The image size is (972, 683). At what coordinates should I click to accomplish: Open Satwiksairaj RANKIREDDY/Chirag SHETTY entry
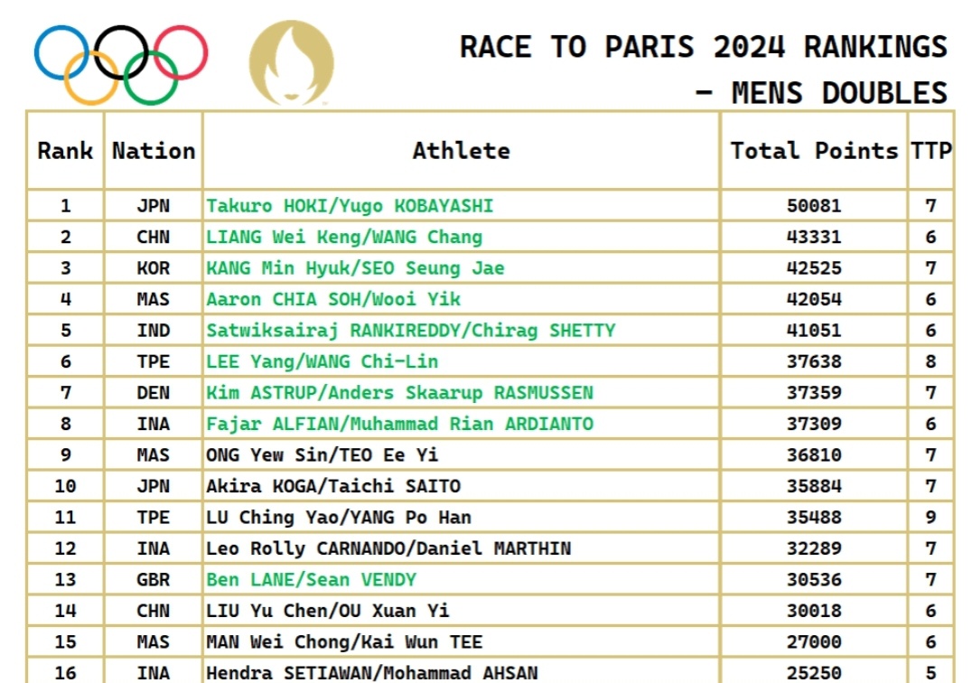410,331
